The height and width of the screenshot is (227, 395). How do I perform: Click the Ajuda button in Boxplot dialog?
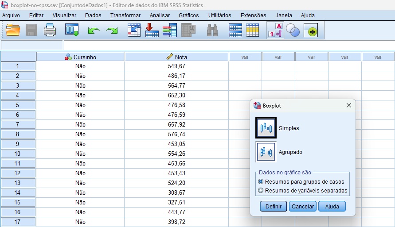(x=332, y=206)
